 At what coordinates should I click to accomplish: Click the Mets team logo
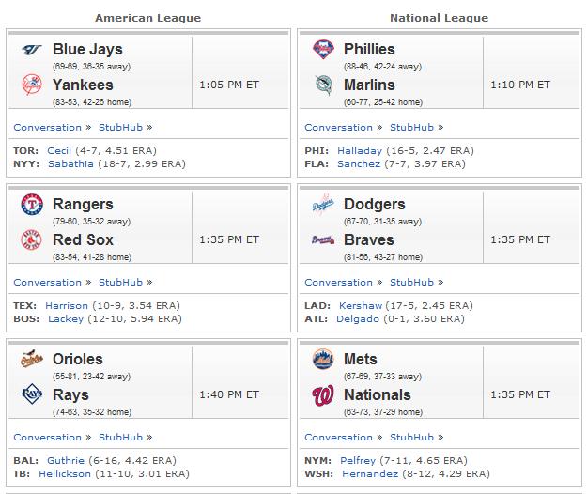[323, 359]
